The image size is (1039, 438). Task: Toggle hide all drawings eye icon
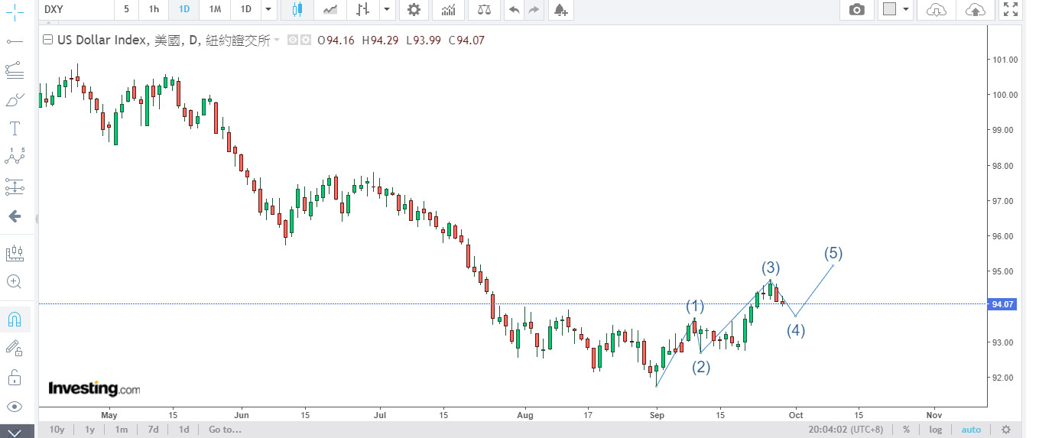click(14, 407)
